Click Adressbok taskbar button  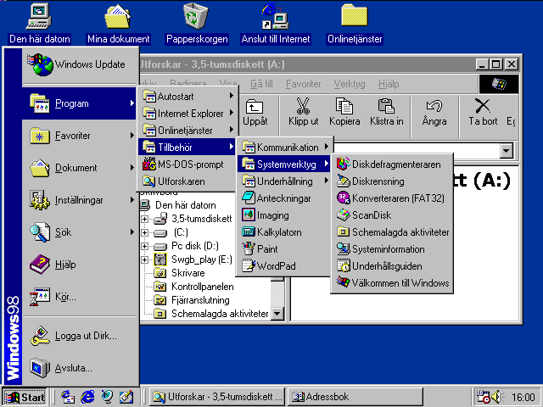tap(355, 397)
